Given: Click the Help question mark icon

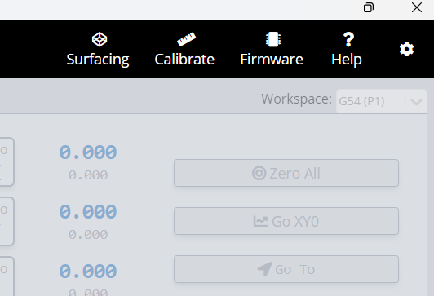Looking at the screenshot, I should [x=348, y=39].
